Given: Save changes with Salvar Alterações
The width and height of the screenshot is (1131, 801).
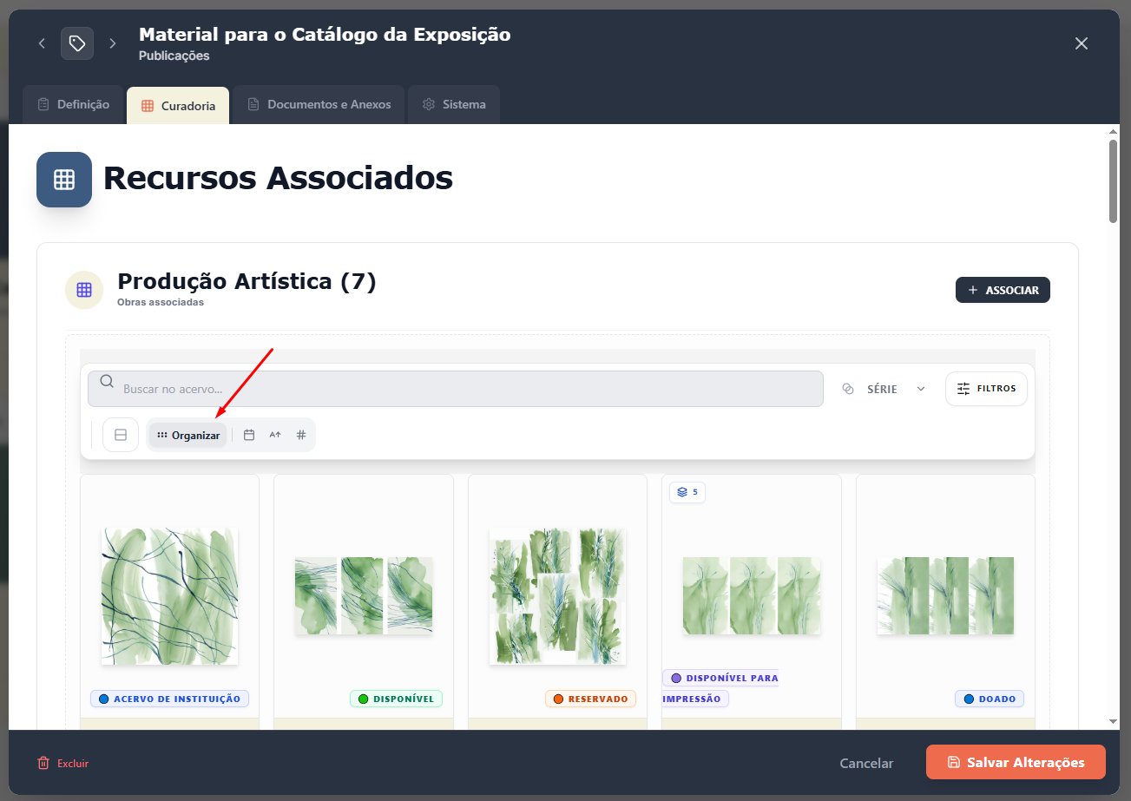Looking at the screenshot, I should [x=1016, y=761].
